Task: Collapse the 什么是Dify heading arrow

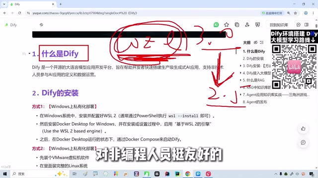Action: [29, 53]
